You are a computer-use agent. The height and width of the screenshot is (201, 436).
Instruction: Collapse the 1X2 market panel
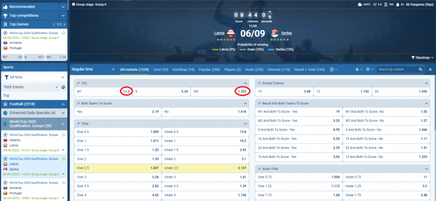pyautogui.click(x=245, y=83)
